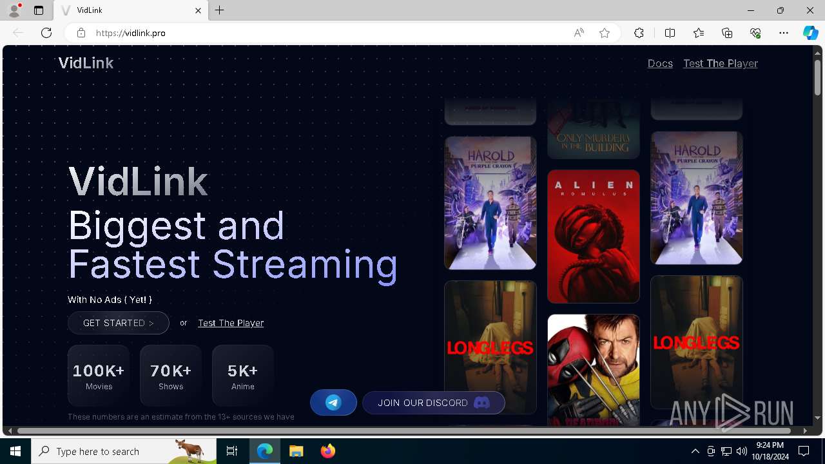Open Edge Settings and more menu
The image size is (825, 464).
pos(784,33)
